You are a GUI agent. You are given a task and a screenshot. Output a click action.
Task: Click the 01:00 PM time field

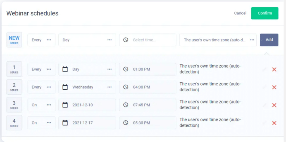click(148, 69)
